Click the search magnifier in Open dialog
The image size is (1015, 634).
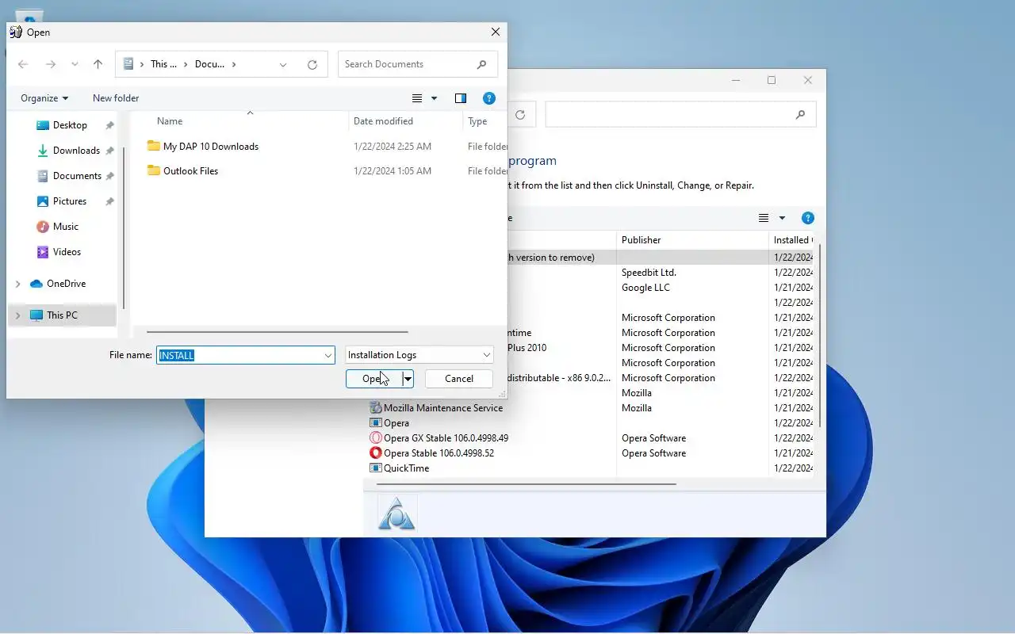coord(482,64)
